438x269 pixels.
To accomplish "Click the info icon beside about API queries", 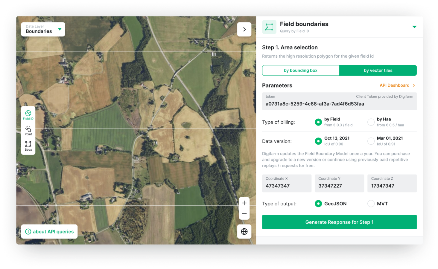I will point(28,231).
